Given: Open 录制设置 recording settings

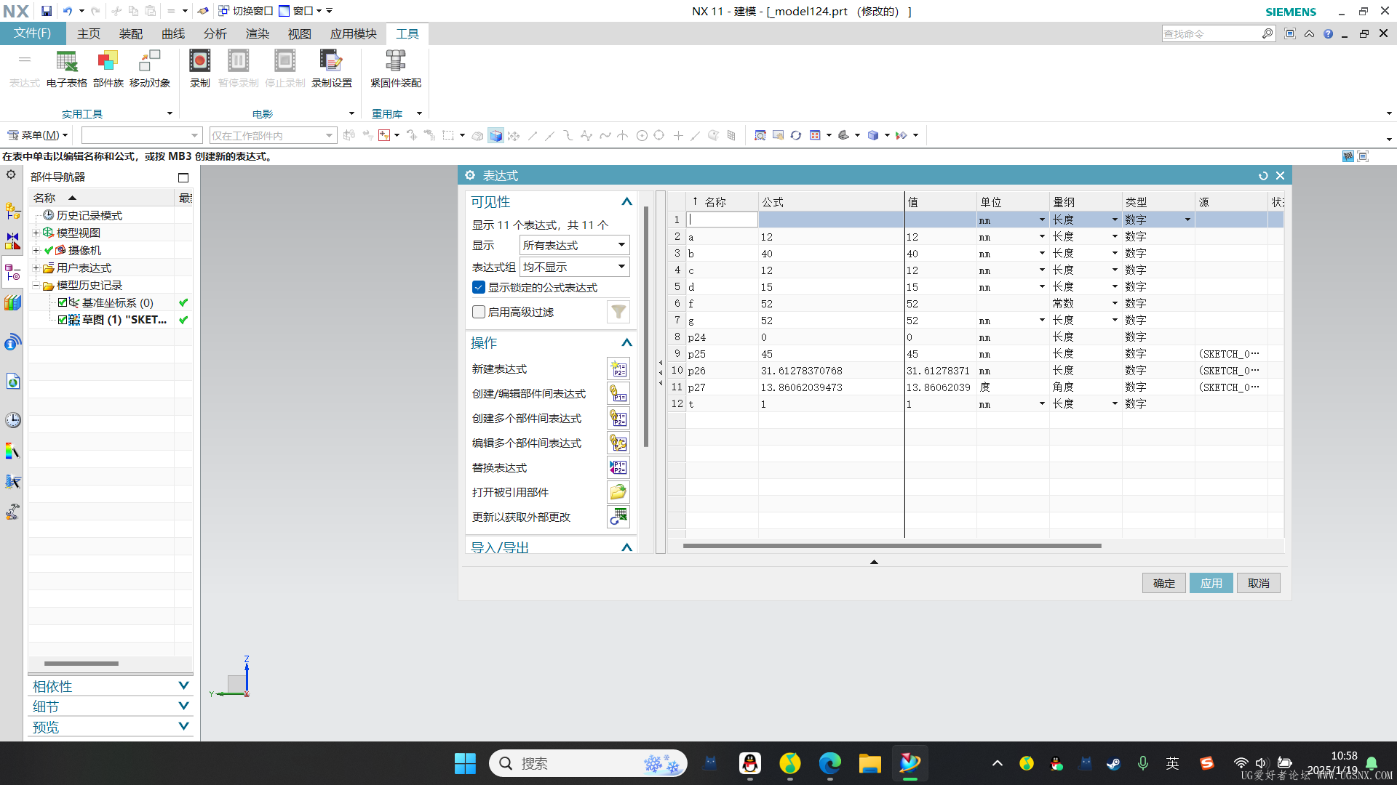Looking at the screenshot, I should tap(331, 69).
